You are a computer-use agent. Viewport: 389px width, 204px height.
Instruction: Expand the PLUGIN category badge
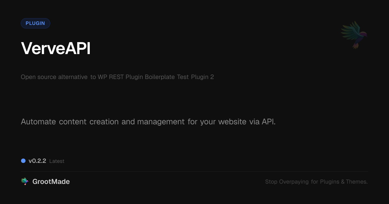coord(35,23)
